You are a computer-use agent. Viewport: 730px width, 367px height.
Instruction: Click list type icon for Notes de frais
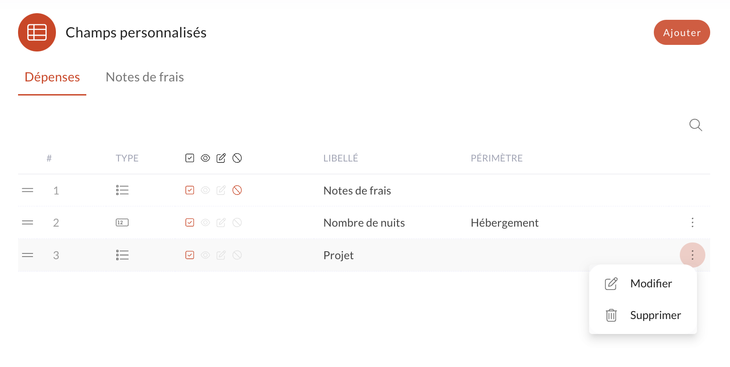click(122, 190)
